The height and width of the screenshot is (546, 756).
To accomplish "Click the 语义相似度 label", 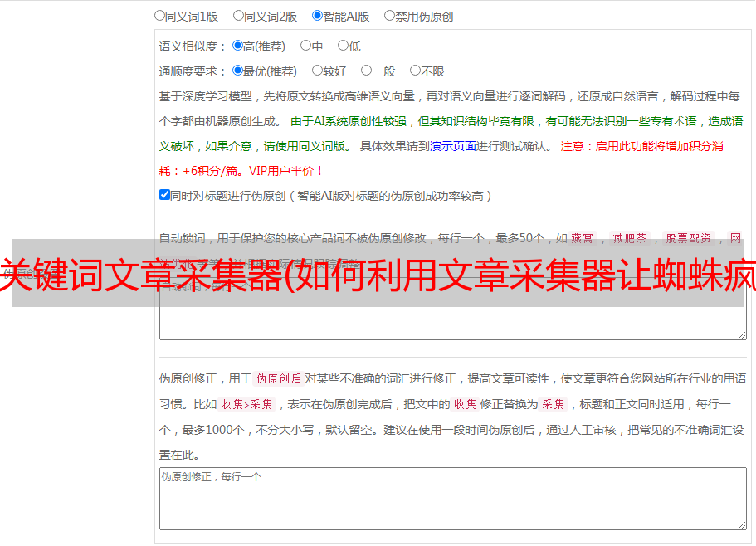I will pos(193,46).
